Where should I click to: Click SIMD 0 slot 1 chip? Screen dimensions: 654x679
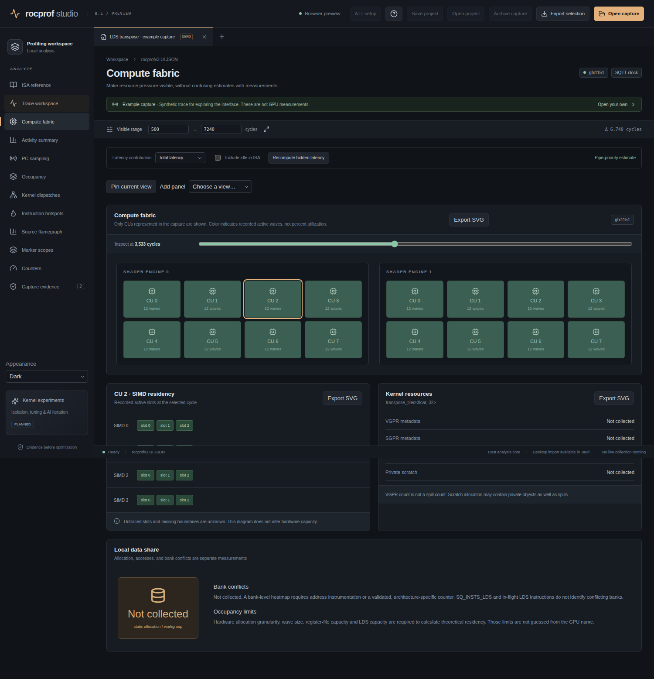coord(165,425)
